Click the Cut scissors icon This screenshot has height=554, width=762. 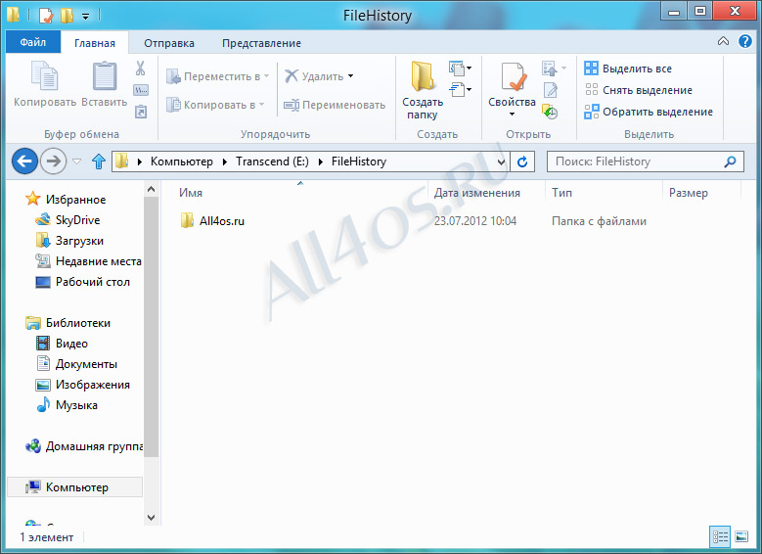141,69
